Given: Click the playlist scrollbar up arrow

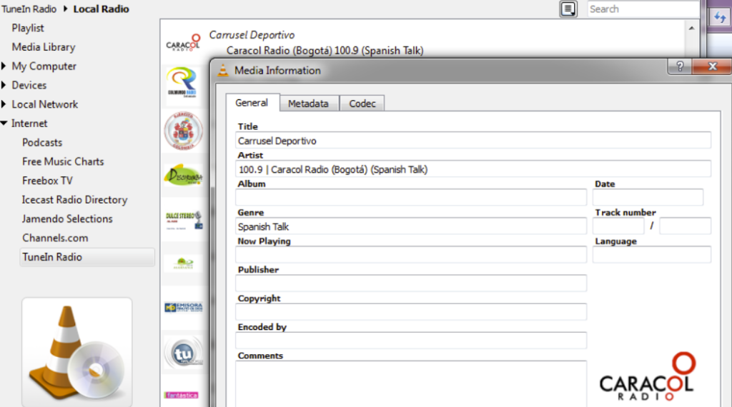Looking at the screenshot, I should pos(691,29).
